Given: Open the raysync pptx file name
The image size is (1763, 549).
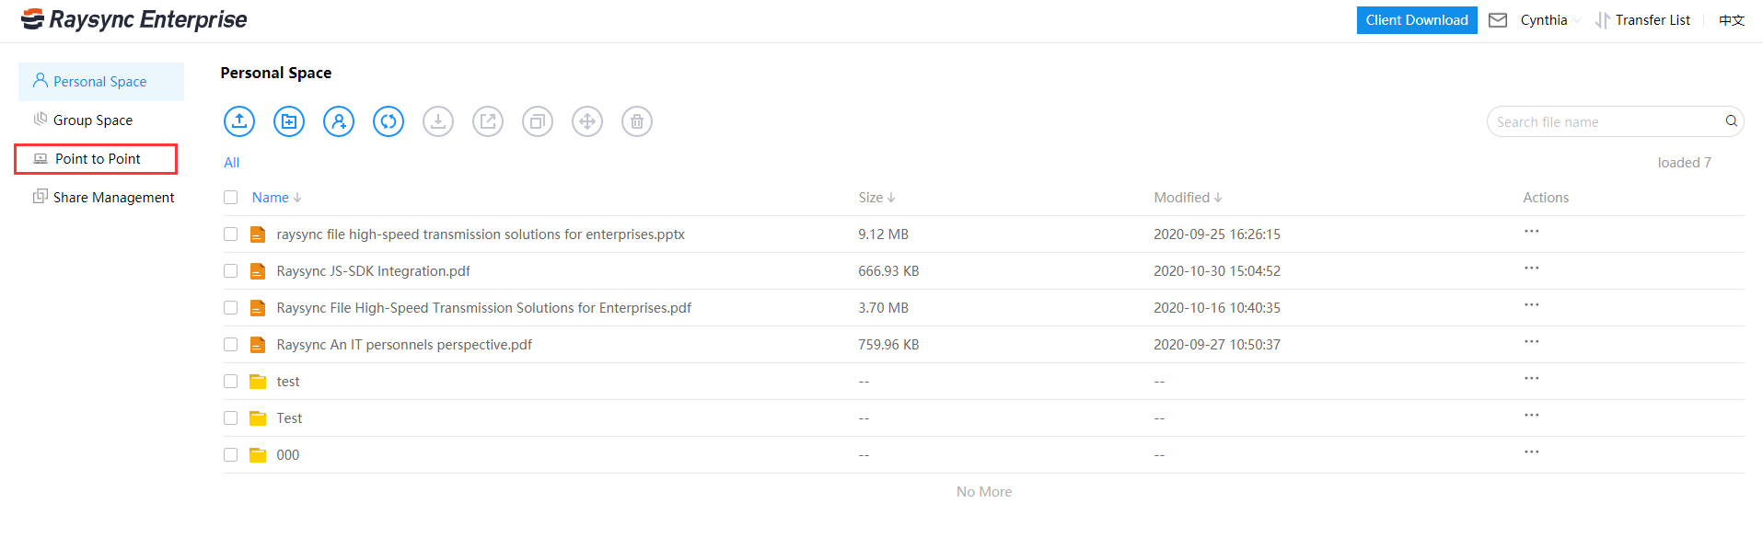Looking at the screenshot, I should tap(481, 234).
